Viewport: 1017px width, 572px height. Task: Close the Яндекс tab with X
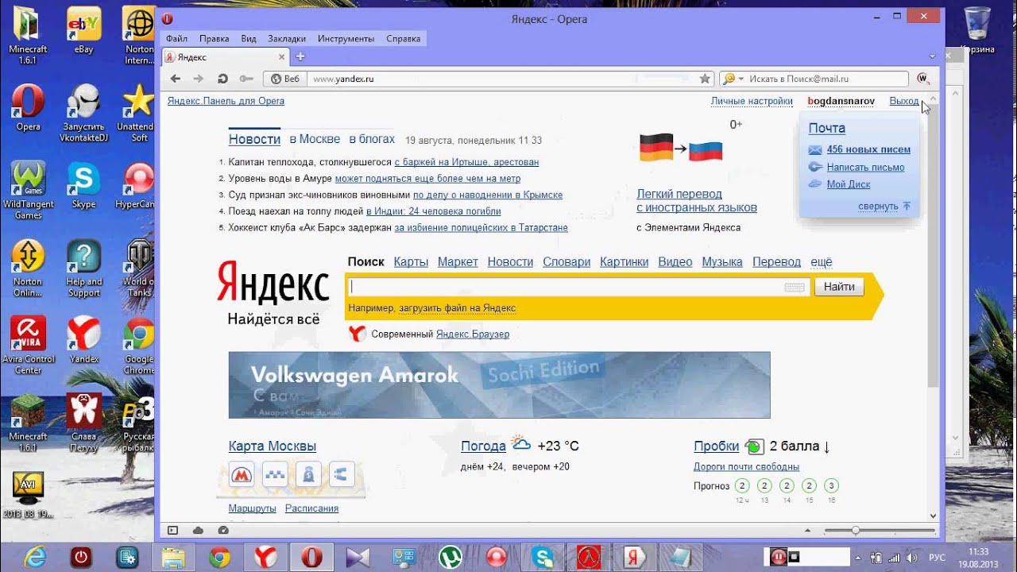pyautogui.click(x=281, y=56)
